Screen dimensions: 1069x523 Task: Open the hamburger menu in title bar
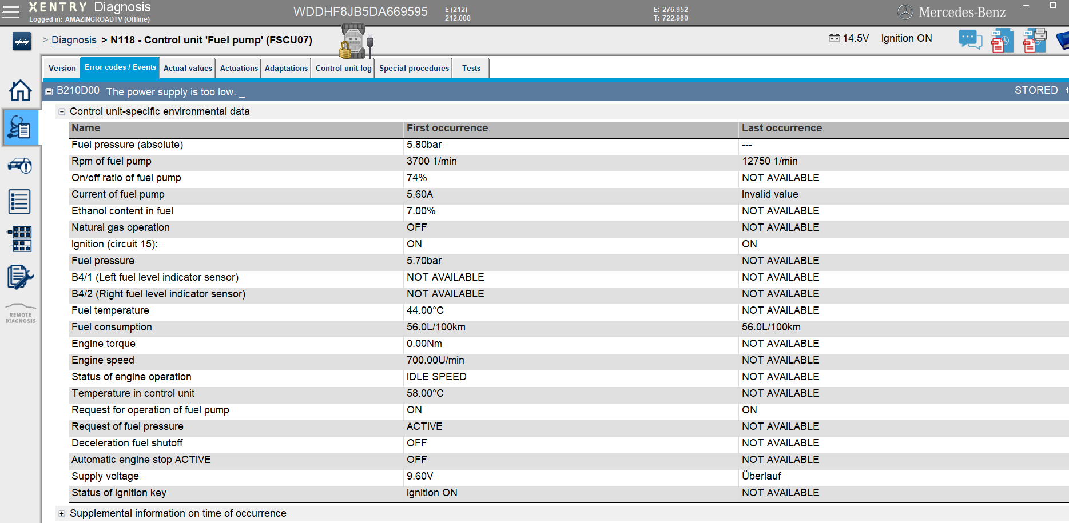pyautogui.click(x=10, y=11)
